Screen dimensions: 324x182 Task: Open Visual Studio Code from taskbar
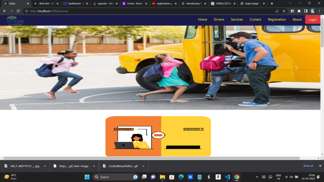click(227, 177)
